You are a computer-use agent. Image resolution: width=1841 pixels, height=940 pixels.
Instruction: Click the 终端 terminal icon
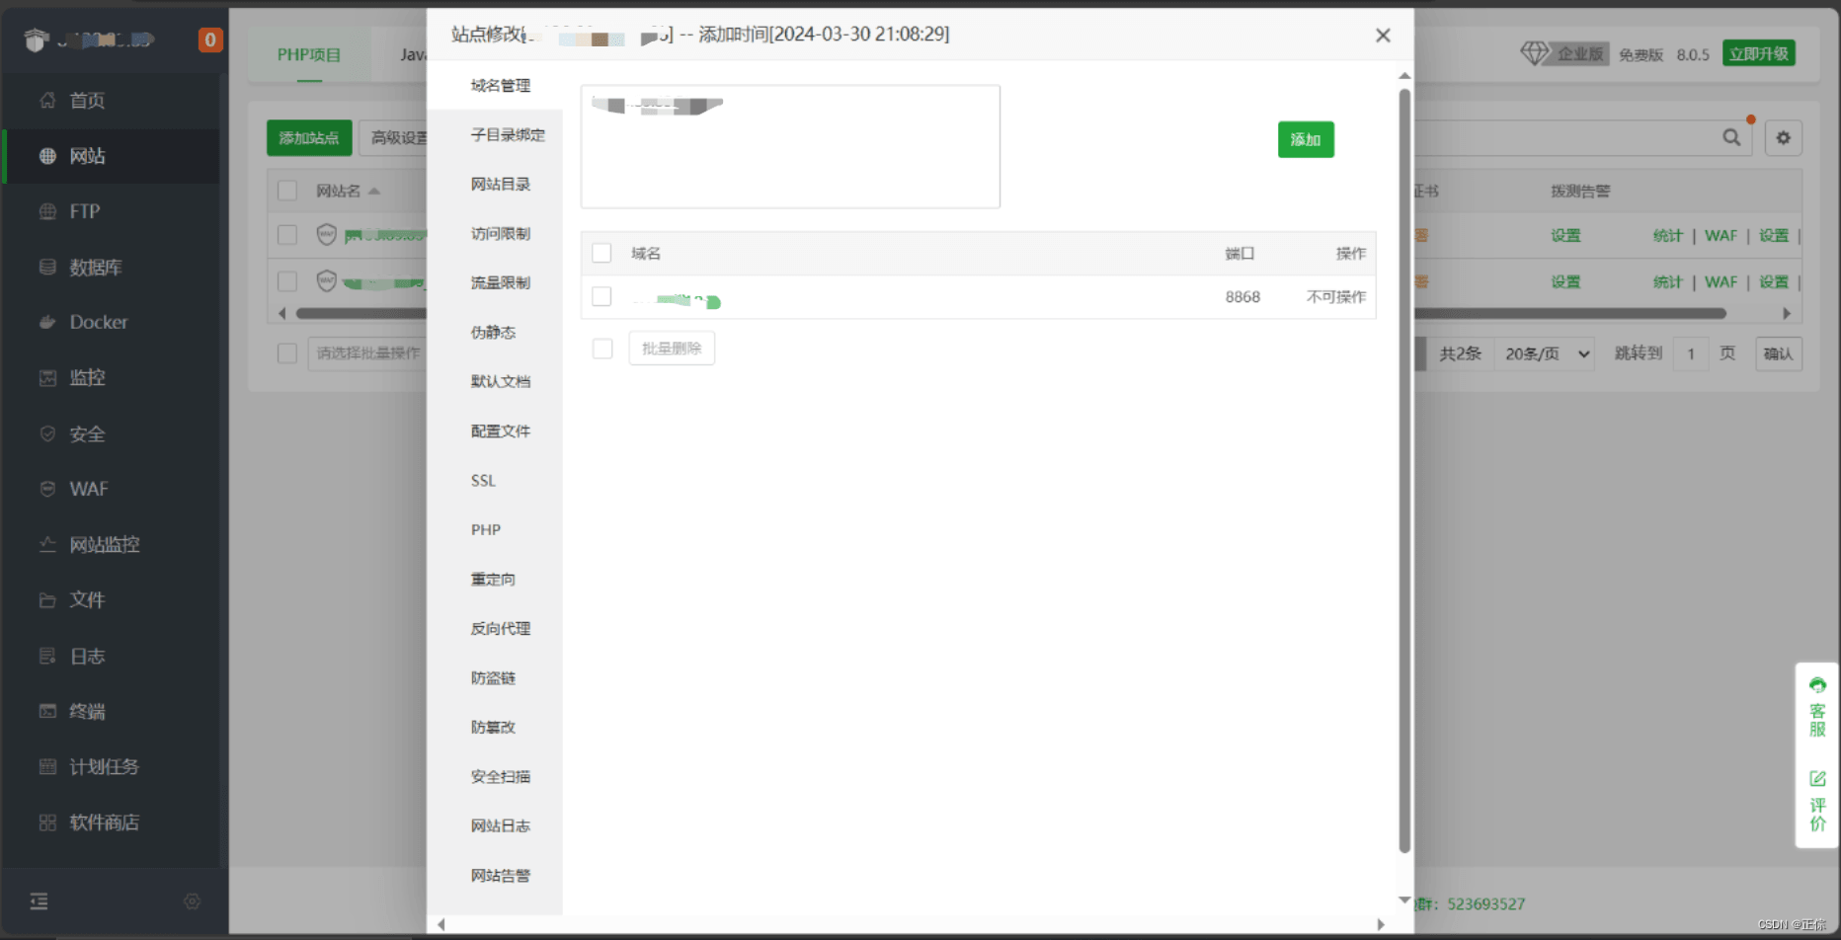[x=47, y=711]
